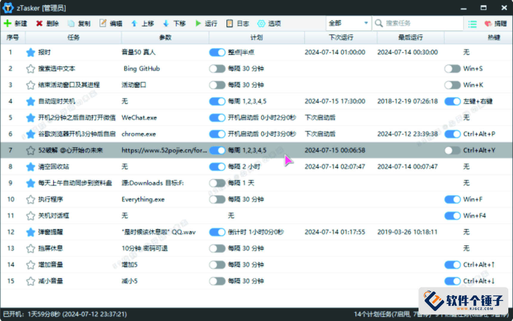Click the 复制 (Copy) toolbar icon
This screenshot has width=513, height=321.
71,23
